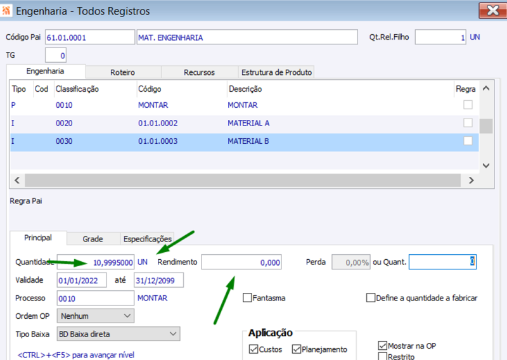507x360 pixels.
Task: Open the Tipo Baixa dropdown
Action: coord(119,334)
